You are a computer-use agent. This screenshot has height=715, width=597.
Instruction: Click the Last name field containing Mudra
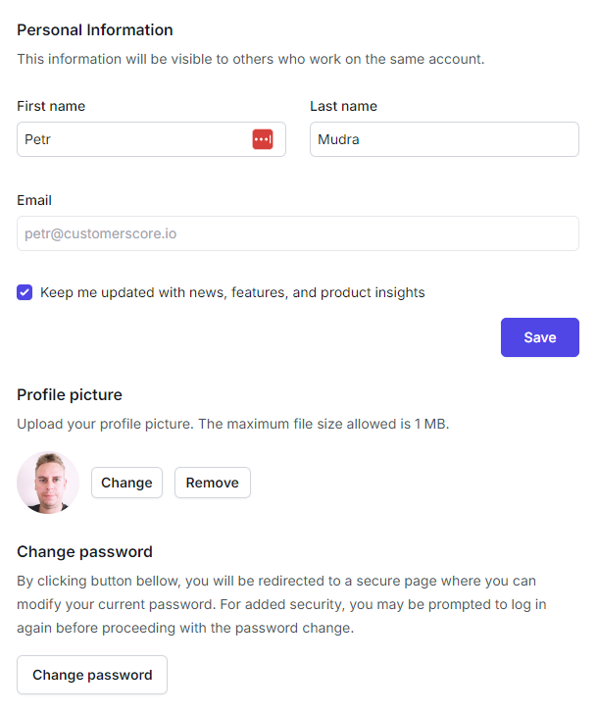pos(444,139)
